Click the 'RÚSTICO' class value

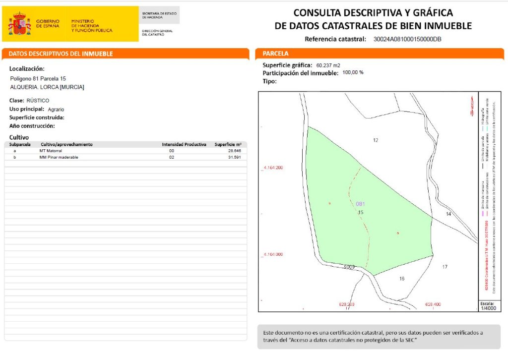38,101
